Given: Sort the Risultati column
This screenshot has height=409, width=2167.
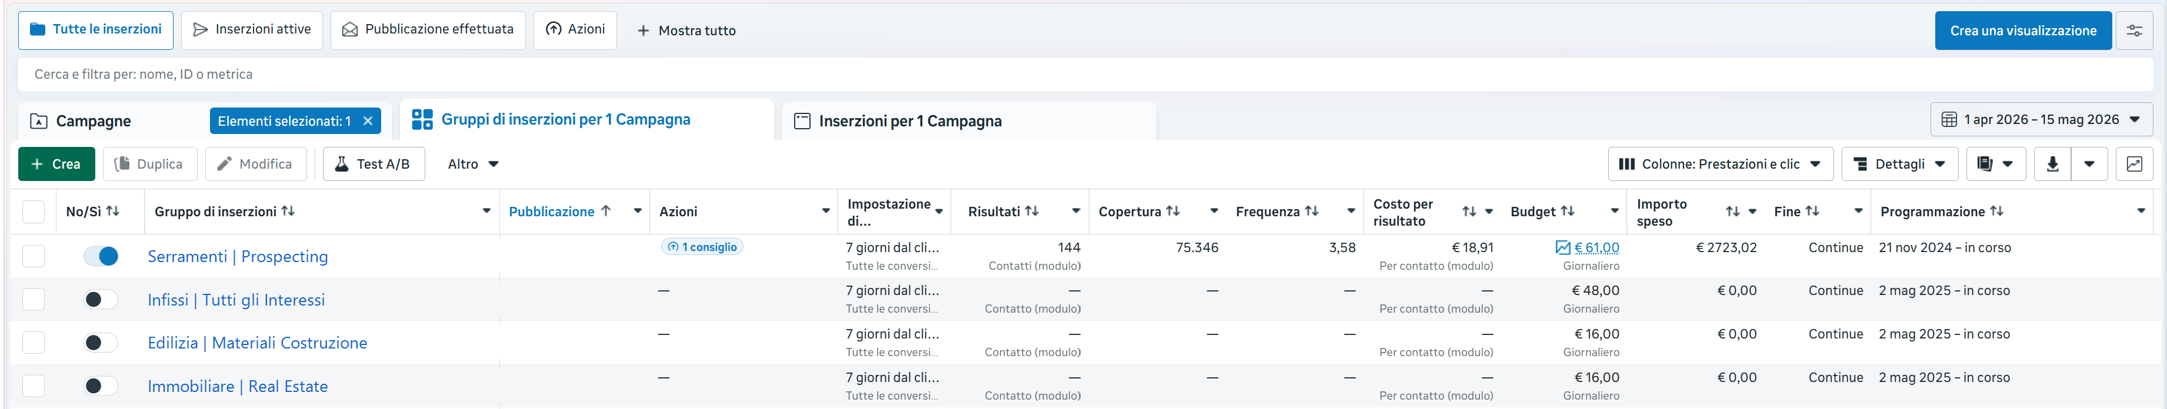Looking at the screenshot, I should click(x=1032, y=212).
